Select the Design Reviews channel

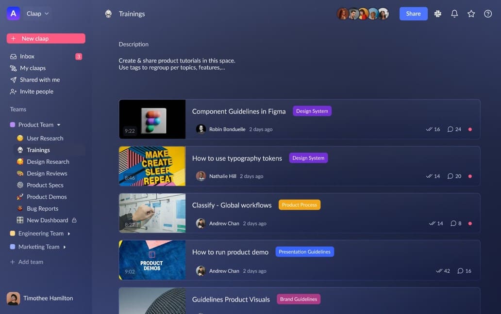49,173
